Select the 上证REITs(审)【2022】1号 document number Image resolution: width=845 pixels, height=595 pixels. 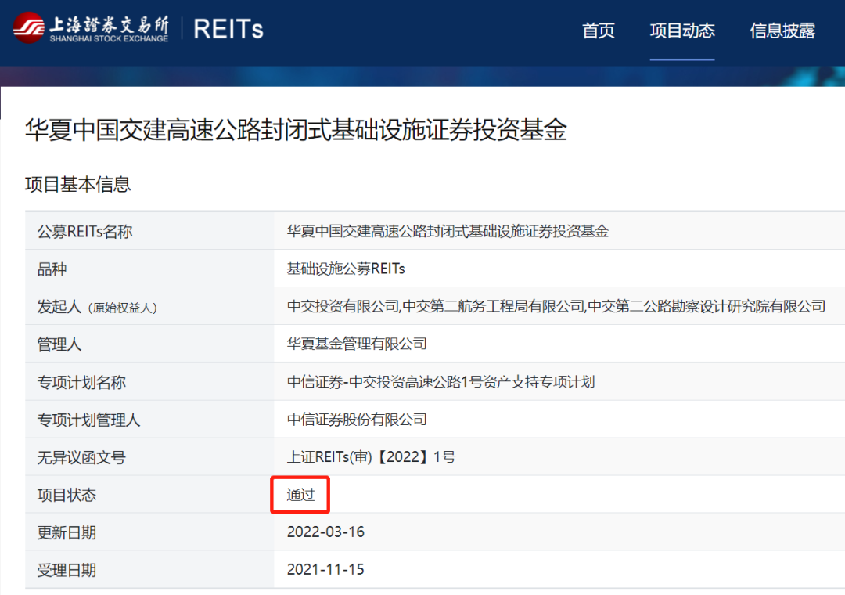pos(371,457)
